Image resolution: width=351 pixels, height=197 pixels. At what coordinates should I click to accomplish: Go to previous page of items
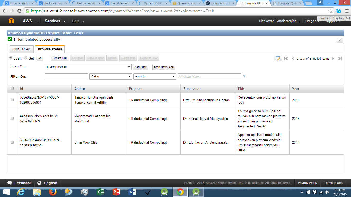(x=293, y=58)
